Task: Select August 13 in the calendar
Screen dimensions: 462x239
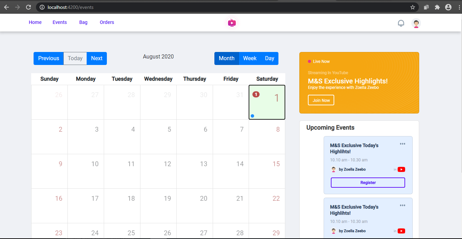Action: pyautogui.click(x=195, y=171)
